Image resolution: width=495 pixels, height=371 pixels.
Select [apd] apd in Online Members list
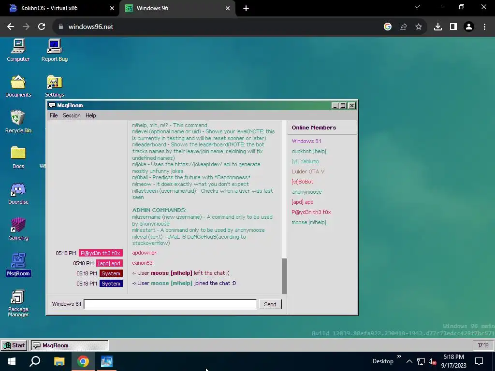[x=303, y=201]
